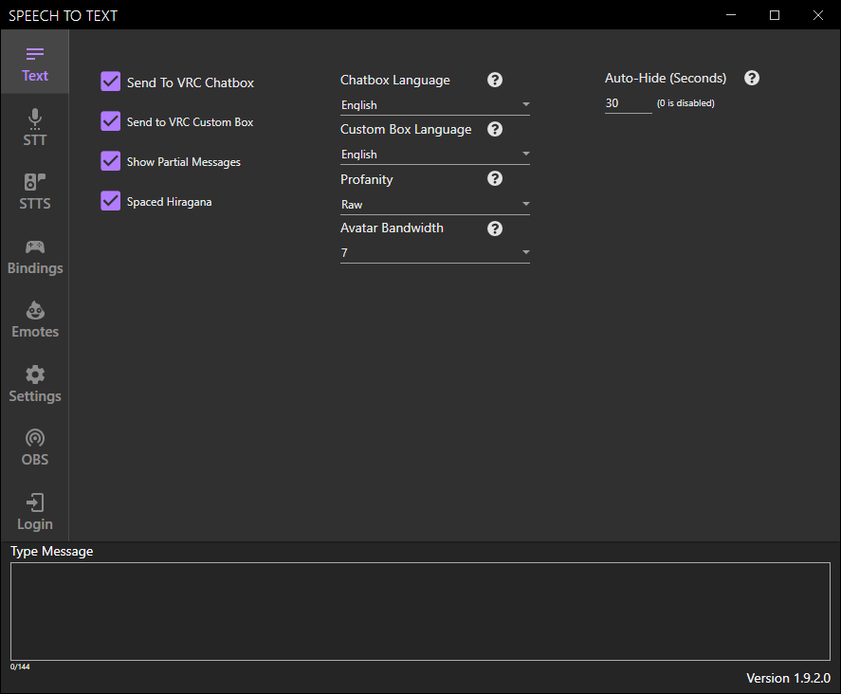Toggle Send To VRC Chatbox checkbox
Viewport: 841px width, 694px height.
click(x=111, y=82)
